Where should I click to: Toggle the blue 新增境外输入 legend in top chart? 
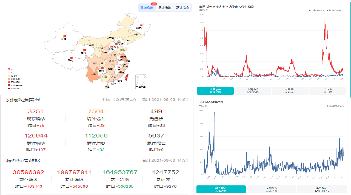[336, 10]
